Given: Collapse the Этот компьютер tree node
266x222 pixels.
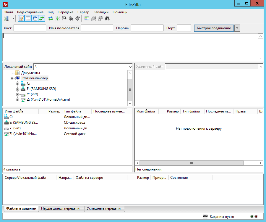Looking at the screenshot, I should tap(12, 78).
